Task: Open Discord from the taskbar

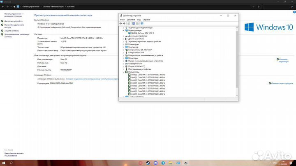Action: click(x=155, y=163)
